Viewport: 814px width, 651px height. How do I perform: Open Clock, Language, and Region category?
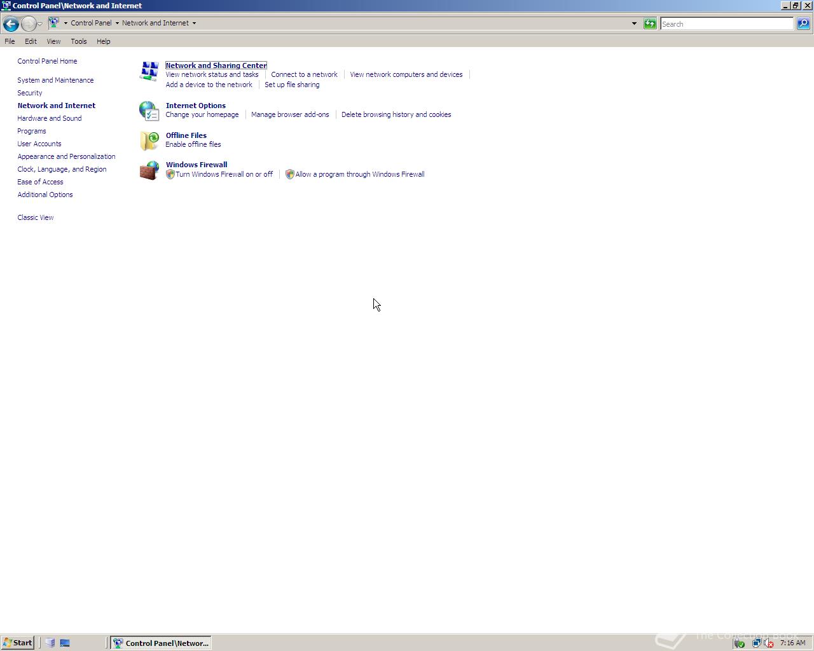pyautogui.click(x=62, y=169)
